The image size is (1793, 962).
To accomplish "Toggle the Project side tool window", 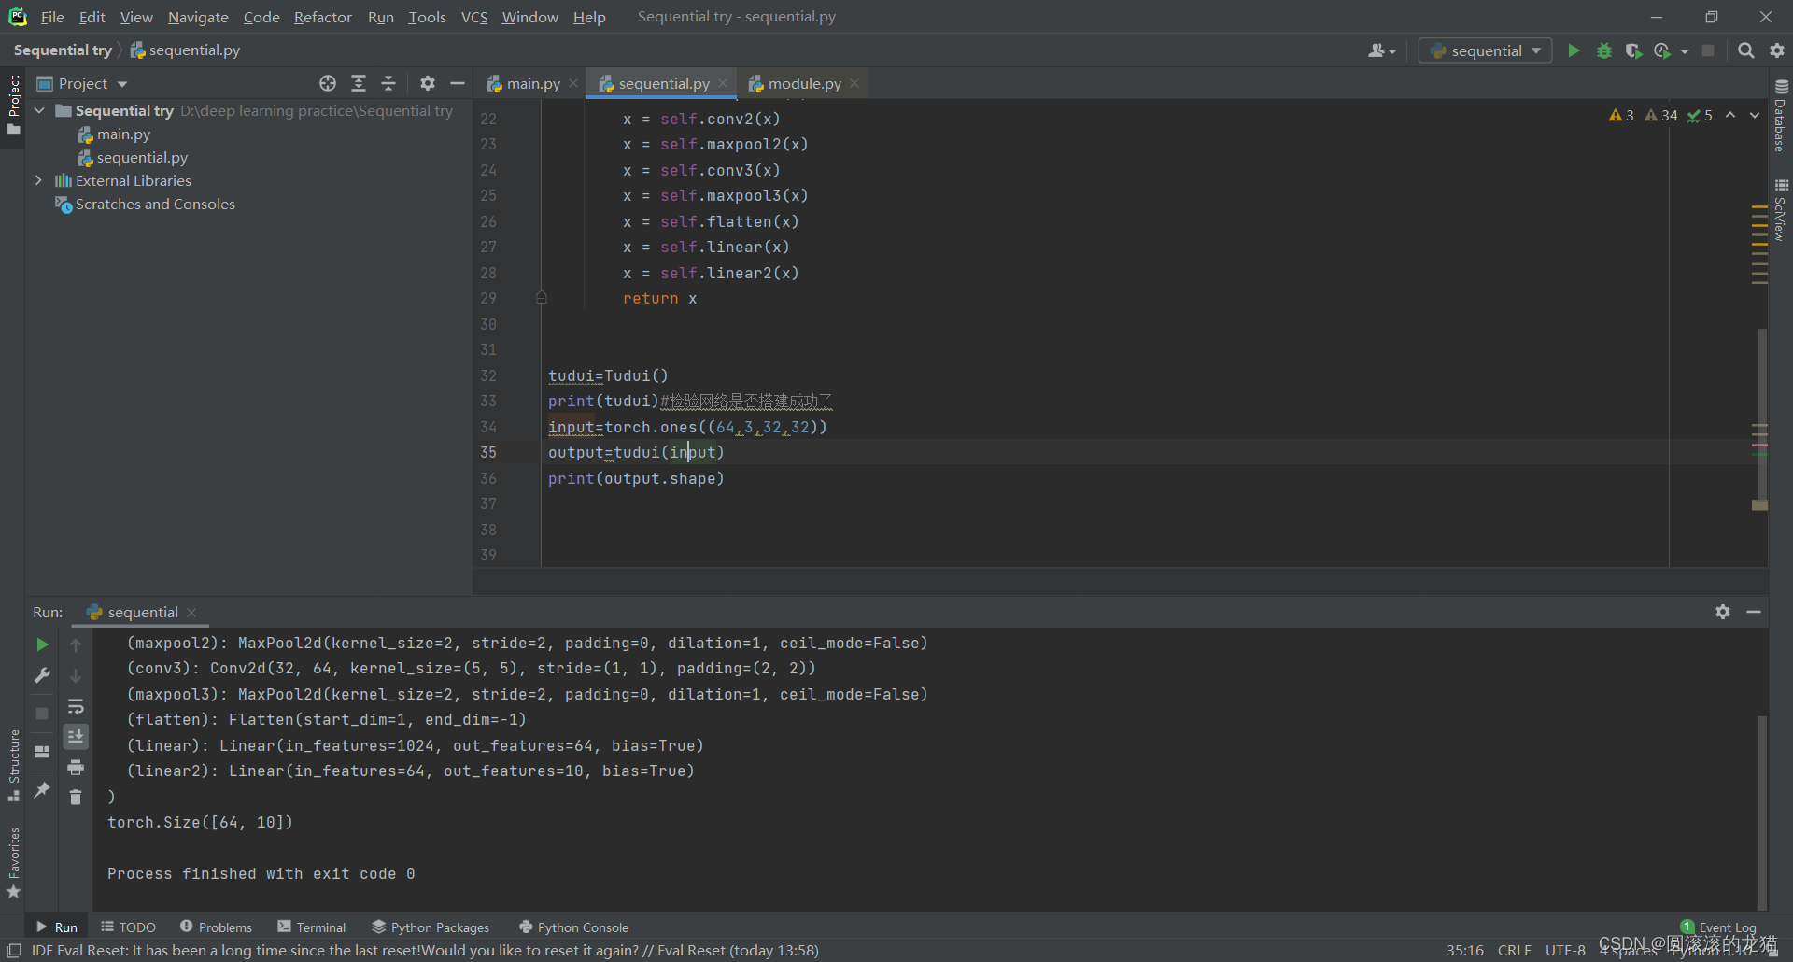I will click(x=13, y=105).
